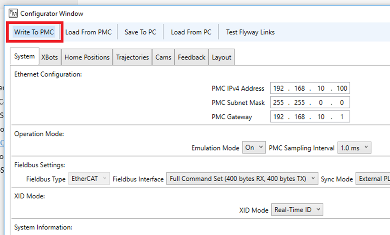Open the Fieldbus Interface dropdown
Image resolution: width=390 pixels, height=235 pixels.
242,179
